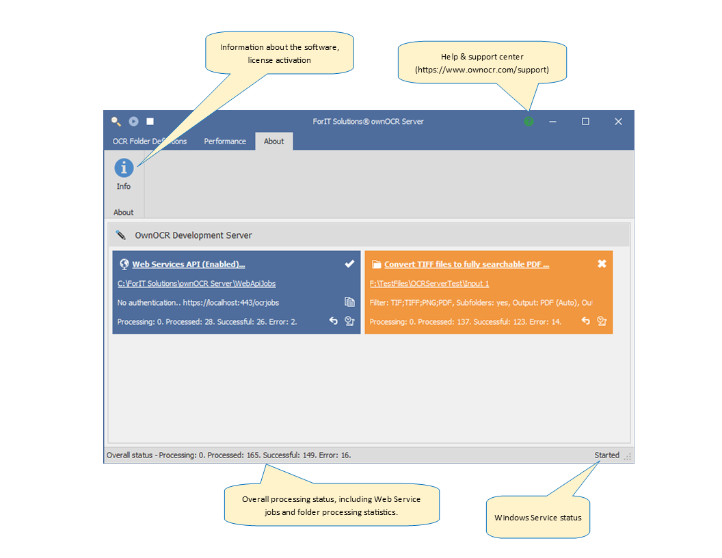This screenshot has height=558, width=722.
Task: Open the Convert TIFF files to fully searchable PDF link
Action: point(467,264)
